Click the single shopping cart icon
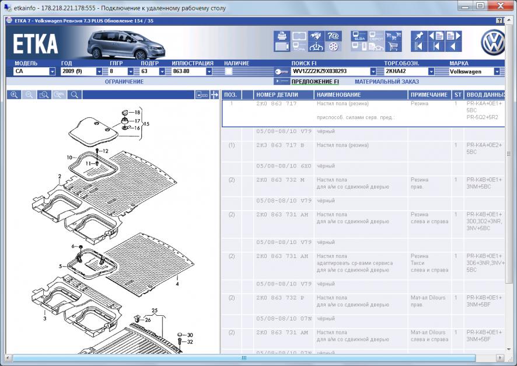 [393, 47]
